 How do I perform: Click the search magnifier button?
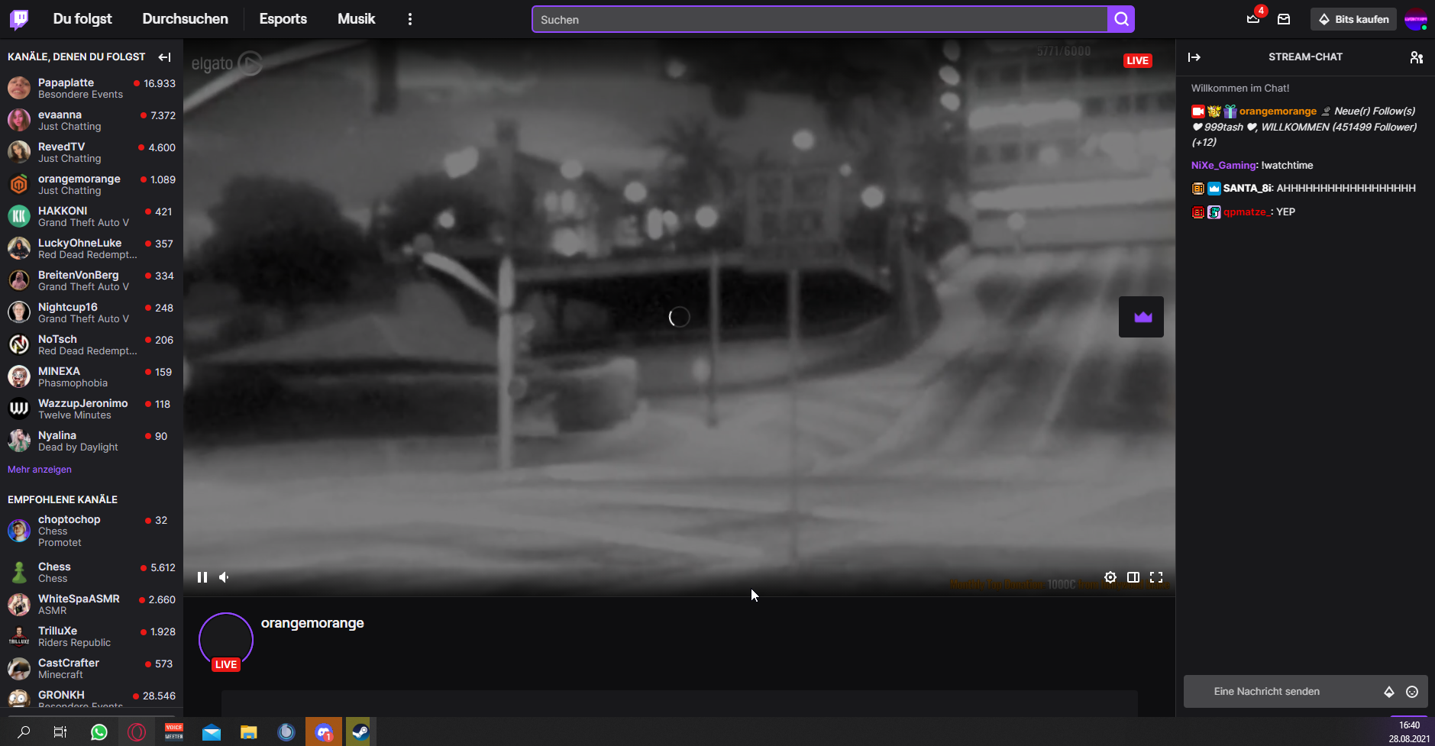click(x=1121, y=19)
